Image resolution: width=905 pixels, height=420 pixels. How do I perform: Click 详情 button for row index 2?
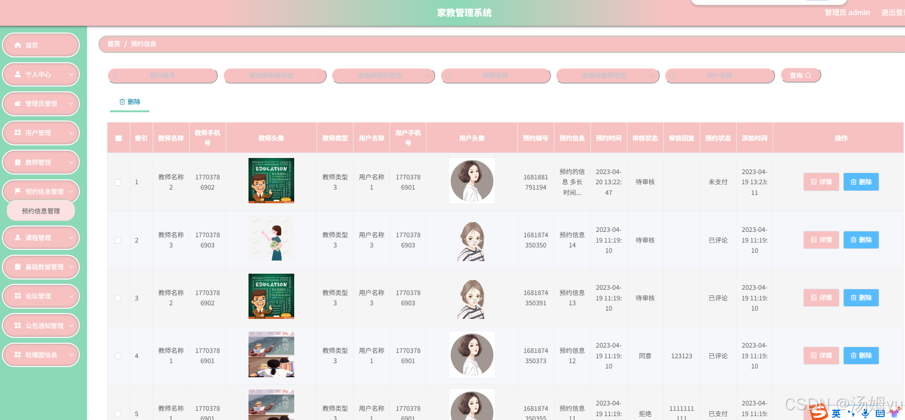pyautogui.click(x=821, y=240)
